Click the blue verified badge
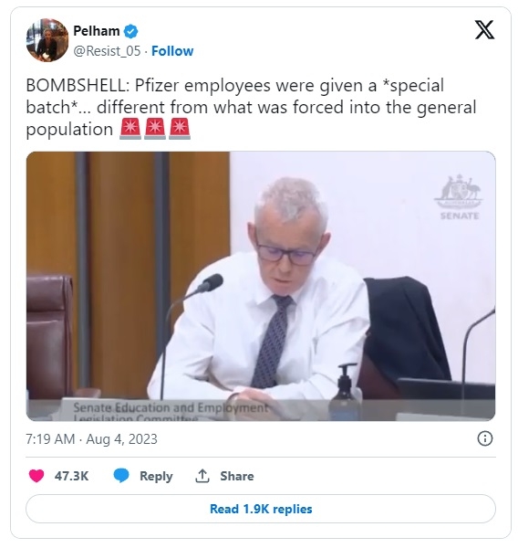Viewport: 518px width, 548px height. click(x=131, y=31)
